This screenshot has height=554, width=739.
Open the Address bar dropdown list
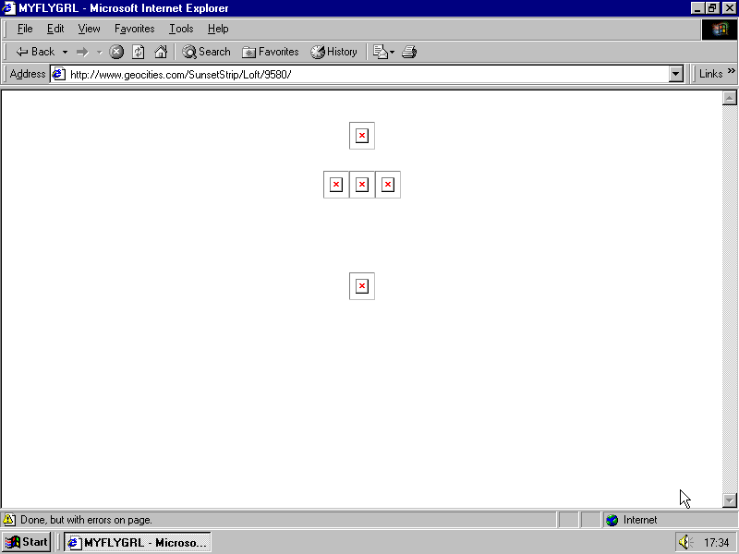pos(676,74)
